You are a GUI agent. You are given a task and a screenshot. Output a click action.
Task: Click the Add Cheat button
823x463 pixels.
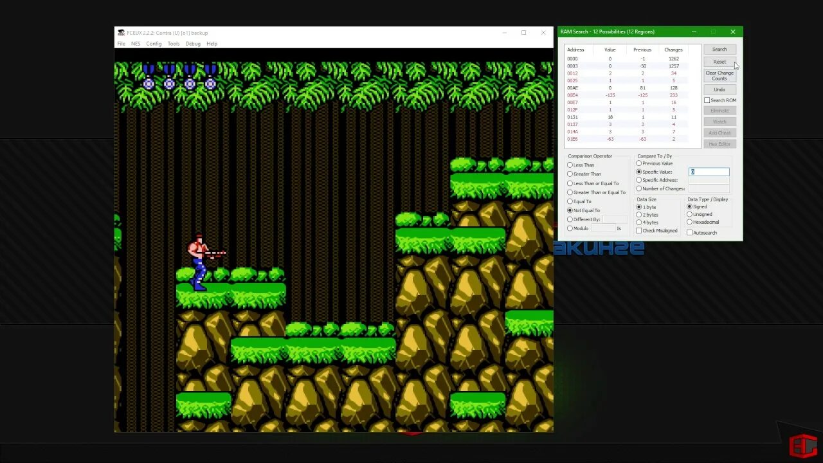coord(719,133)
